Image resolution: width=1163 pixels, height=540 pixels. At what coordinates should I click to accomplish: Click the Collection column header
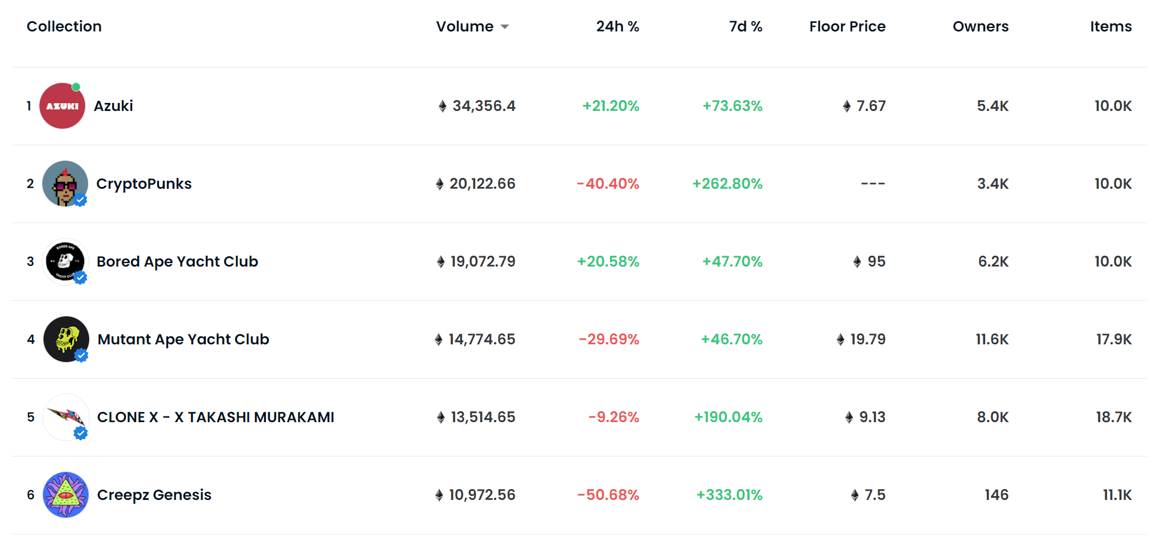(x=64, y=27)
